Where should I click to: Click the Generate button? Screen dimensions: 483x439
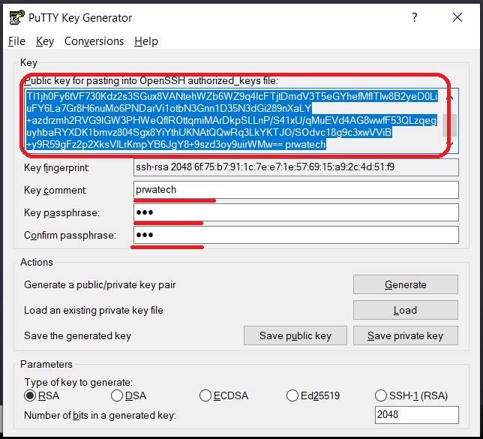405,284
